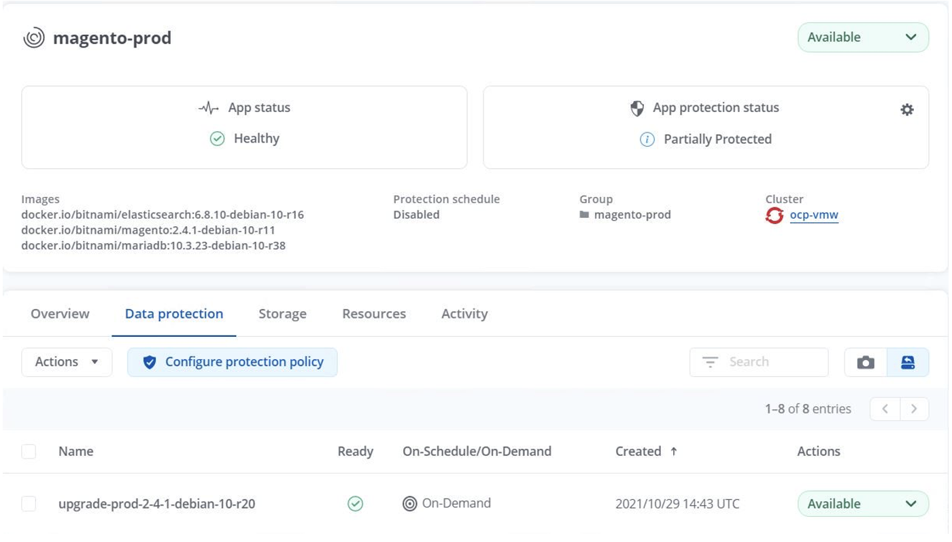Select all entries with header checkbox
This screenshot has width=952, height=542.
[29, 452]
